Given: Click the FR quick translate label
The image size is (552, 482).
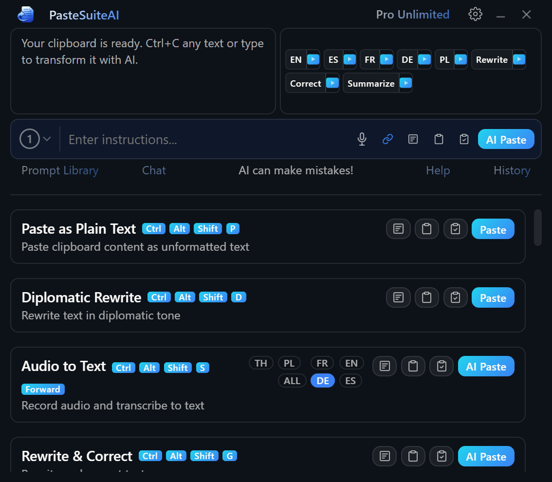Looking at the screenshot, I should pos(370,59).
